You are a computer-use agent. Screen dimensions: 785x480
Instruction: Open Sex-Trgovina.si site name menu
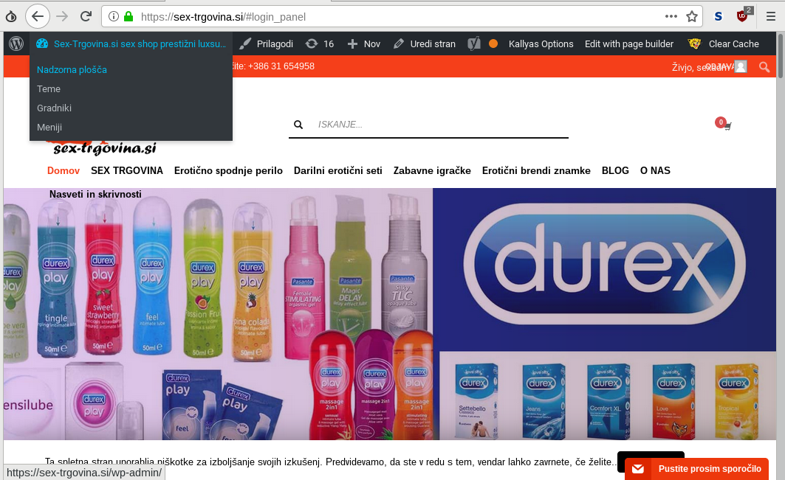click(x=132, y=44)
